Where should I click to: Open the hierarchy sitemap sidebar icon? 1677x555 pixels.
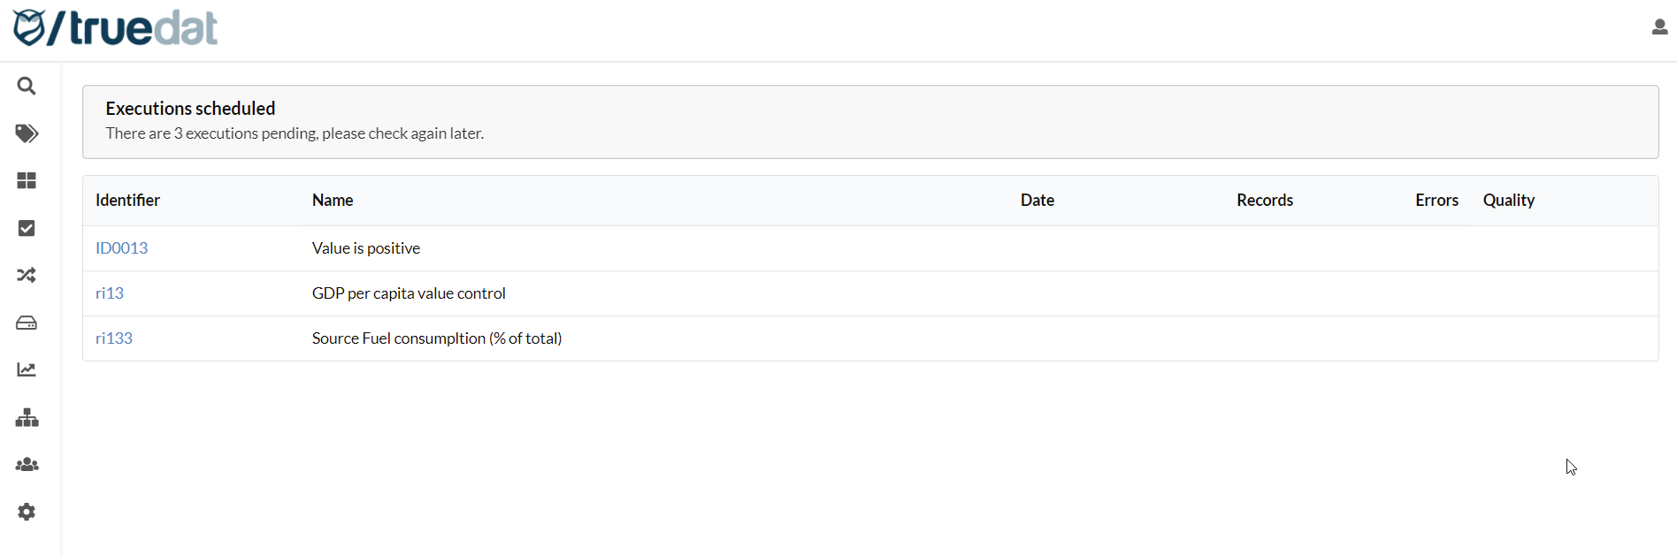[x=27, y=417]
